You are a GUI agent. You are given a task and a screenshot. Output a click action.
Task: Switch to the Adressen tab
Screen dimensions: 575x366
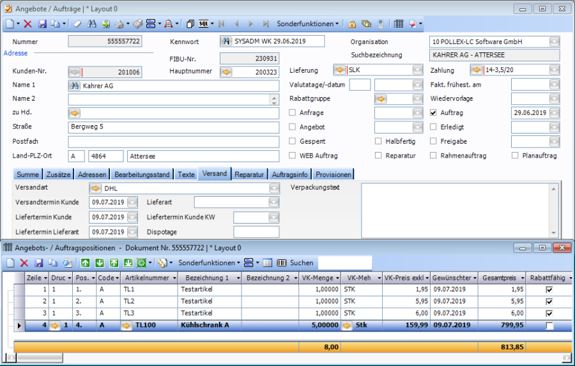92,174
